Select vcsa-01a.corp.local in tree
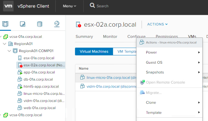 point(26,37)
